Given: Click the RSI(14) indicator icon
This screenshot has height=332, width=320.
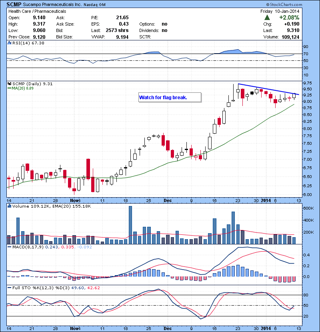Looking at the screenshot, I should click(x=9, y=43).
